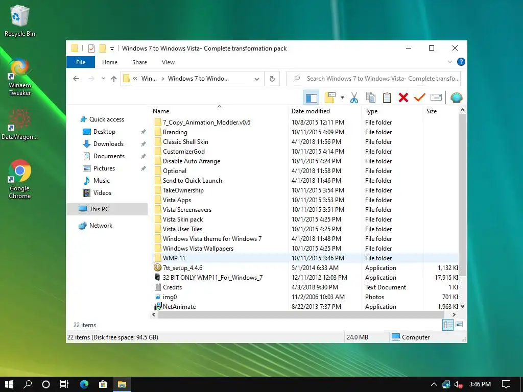523x392 pixels.
Task: Click the new folder icon in title bar
Action: tap(103, 48)
